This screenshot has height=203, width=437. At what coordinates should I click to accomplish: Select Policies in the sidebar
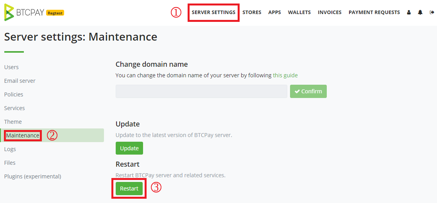coord(14,94)
